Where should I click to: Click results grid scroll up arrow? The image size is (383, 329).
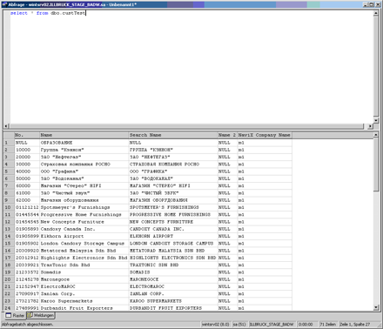click(376, 135)
